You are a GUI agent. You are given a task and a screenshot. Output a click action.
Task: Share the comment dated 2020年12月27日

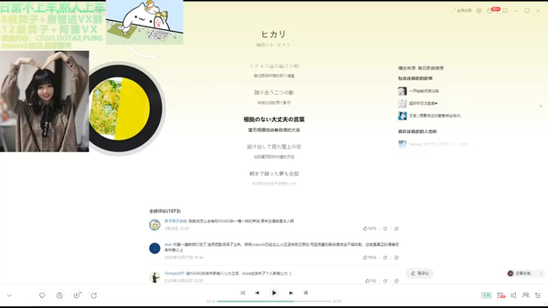[385, 258]
